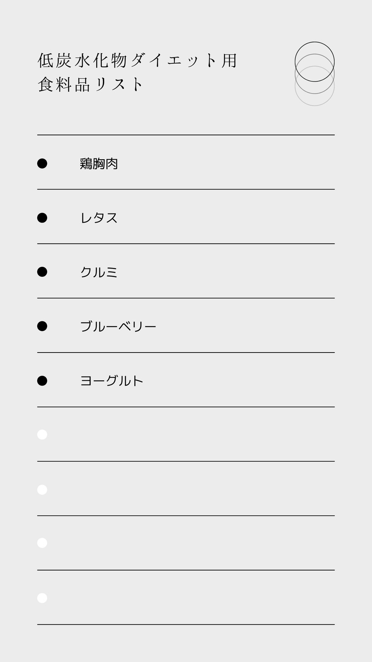
Task: Click the subtitle 食料品リスト
Action: [x=91, y=84]
